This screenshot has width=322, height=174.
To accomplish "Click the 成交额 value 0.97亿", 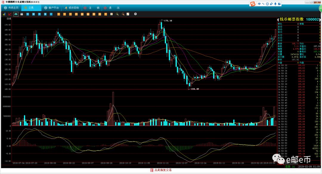I will (x=295, y=57).
